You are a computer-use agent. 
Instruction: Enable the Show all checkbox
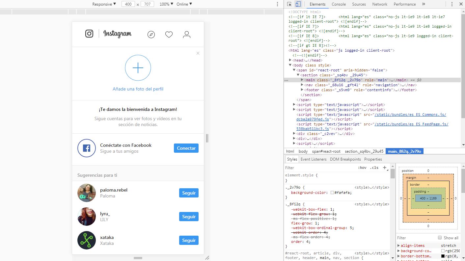point(440,238)
